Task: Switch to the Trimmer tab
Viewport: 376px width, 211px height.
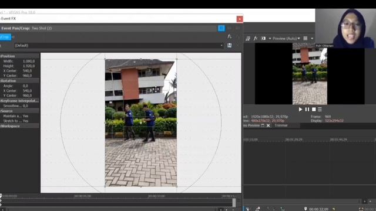Action: [281, 125]
